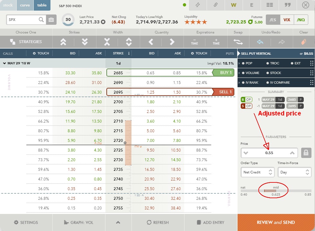Image resolution: width=315 pixels, height=231 pixels.
Task: Swap the order legs with the Swap icon
Action: (x=238, y=42)
